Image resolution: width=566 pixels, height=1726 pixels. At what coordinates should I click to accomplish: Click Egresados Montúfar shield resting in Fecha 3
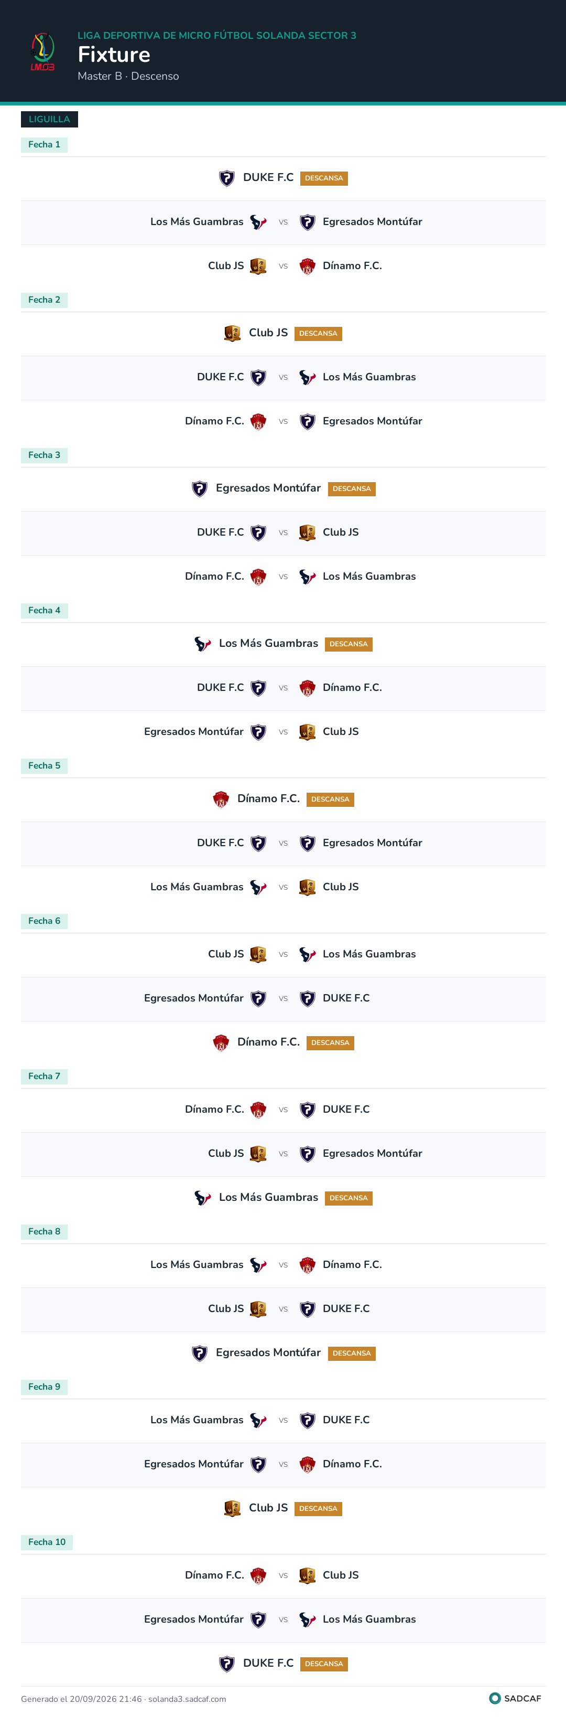pyautogui.click(x=199, y=489)
